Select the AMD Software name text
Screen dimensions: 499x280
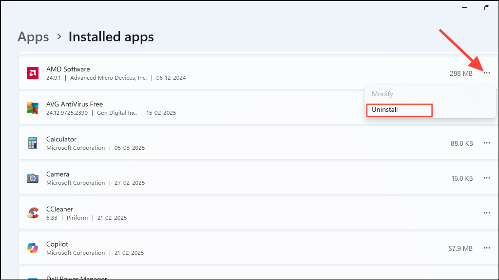(x=68, y=69)
